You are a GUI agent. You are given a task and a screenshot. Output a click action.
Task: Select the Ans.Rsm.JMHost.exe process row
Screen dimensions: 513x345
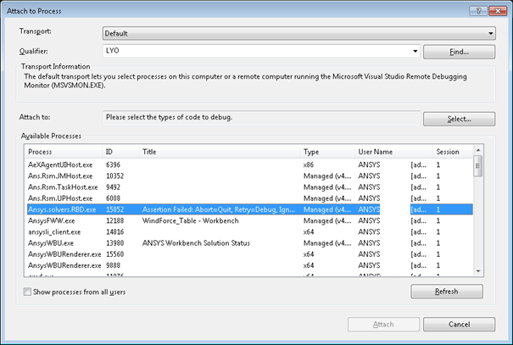[249, 176]
